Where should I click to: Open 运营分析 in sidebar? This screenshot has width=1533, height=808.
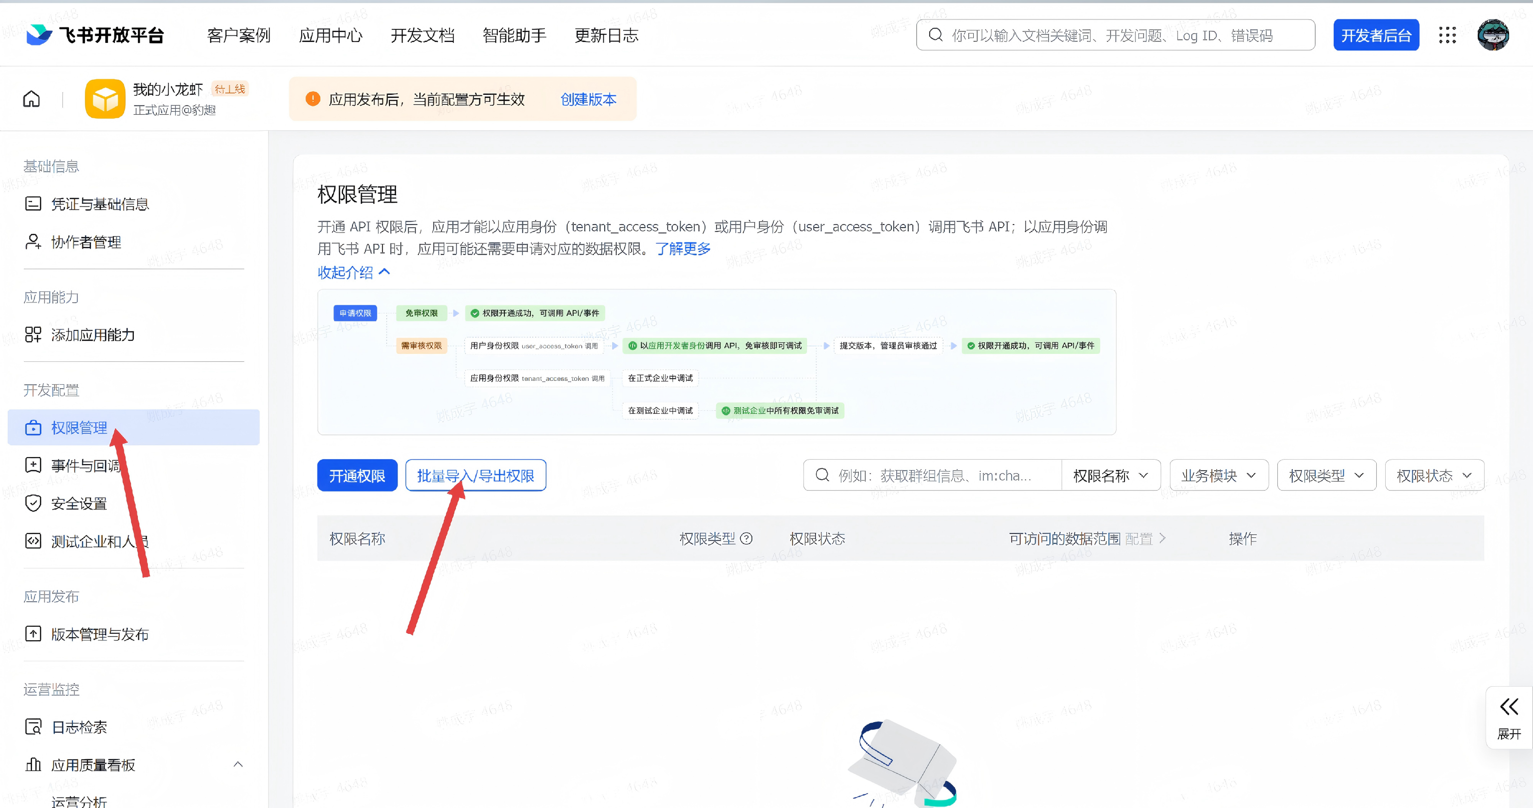pos(78,801)
